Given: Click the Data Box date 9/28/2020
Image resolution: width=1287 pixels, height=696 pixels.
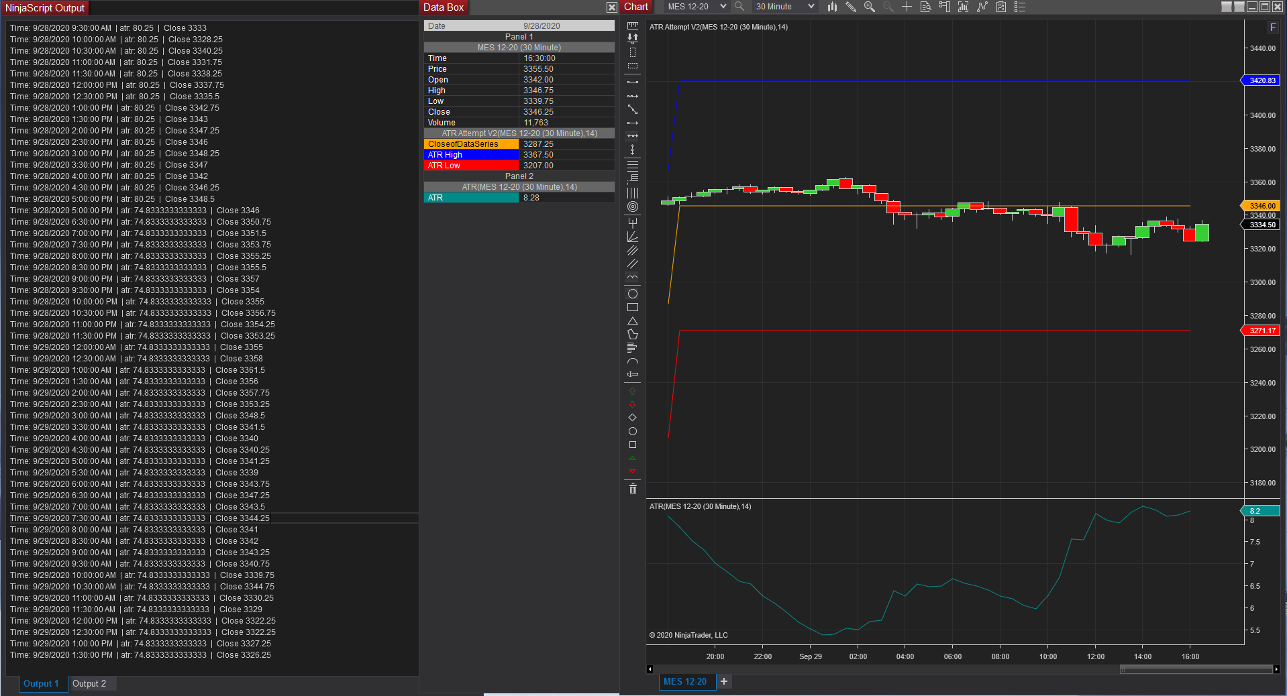Looking at the screenshot, I should point(542,26).
